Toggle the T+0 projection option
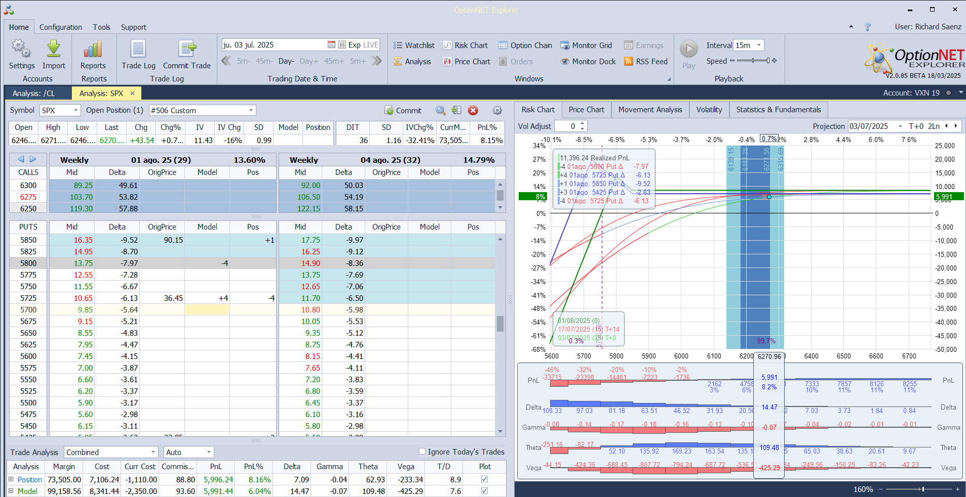 pos(916,126)
